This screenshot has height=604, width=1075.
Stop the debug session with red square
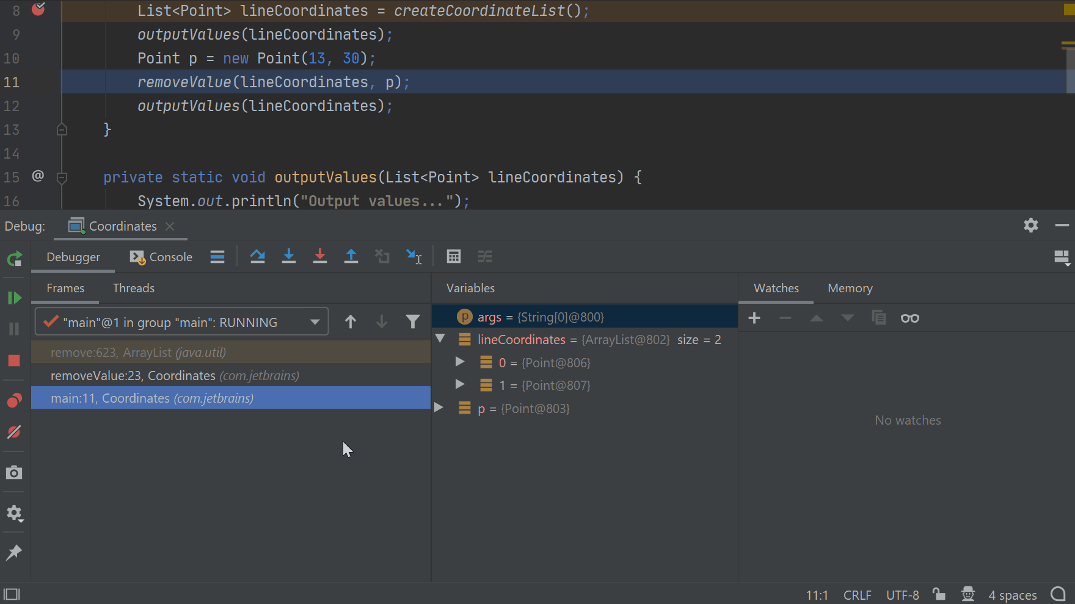click(14, 361)
